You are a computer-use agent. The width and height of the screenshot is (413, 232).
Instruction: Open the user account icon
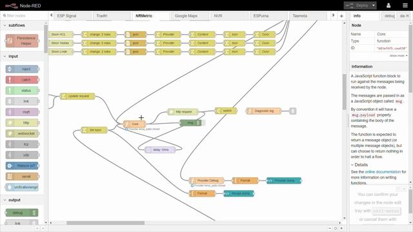(388, 6)
